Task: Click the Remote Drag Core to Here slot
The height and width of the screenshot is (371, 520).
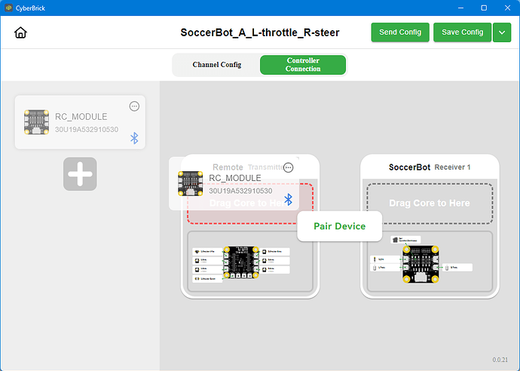Action: click(250, 204)
